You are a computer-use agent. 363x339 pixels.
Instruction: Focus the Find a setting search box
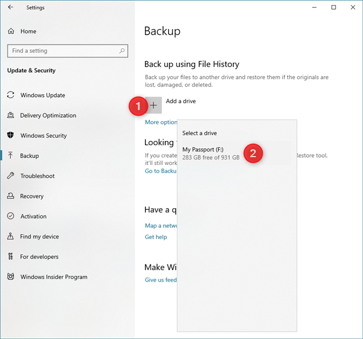[x=68, y=51]
